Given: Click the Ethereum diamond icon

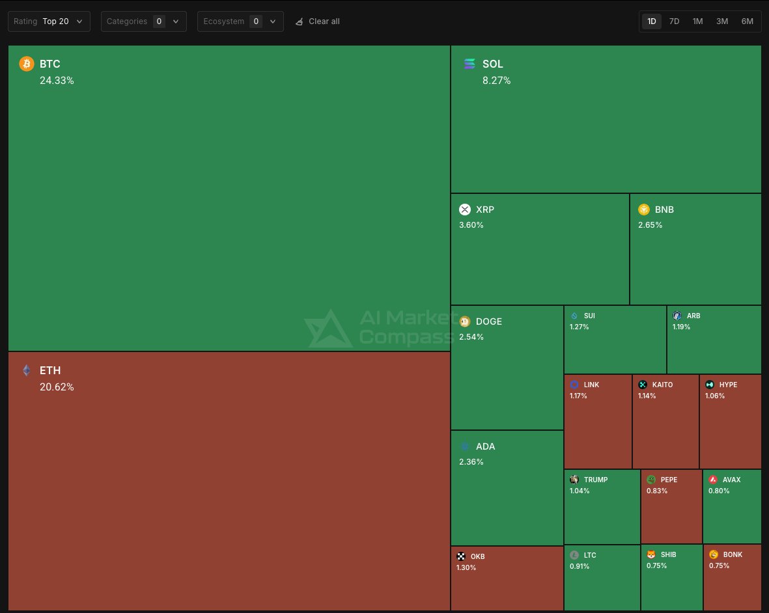Looking at the screenshot, I should (x=27, y=370).
